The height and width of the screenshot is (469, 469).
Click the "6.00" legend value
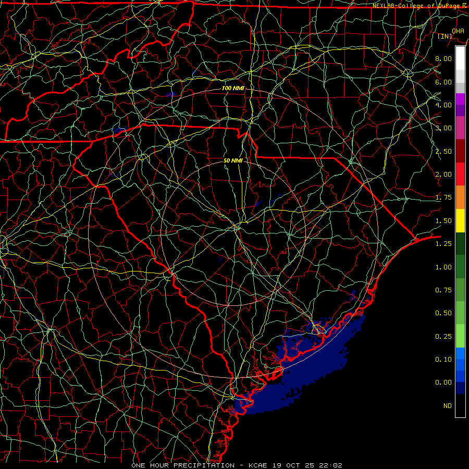(x=443, y=82)
